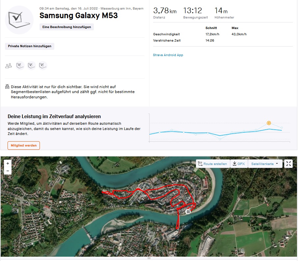The width and height of the screenshot is (298, 261).
Task: Open the Strava Android App link
Action: (168, 55)
